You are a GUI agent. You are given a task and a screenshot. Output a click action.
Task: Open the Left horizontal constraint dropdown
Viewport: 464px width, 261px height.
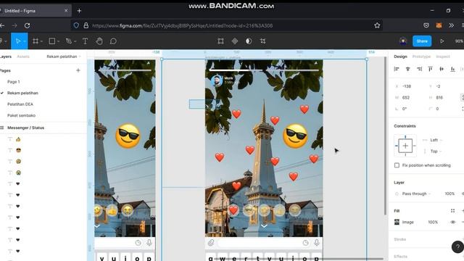(x=436, y=140)
